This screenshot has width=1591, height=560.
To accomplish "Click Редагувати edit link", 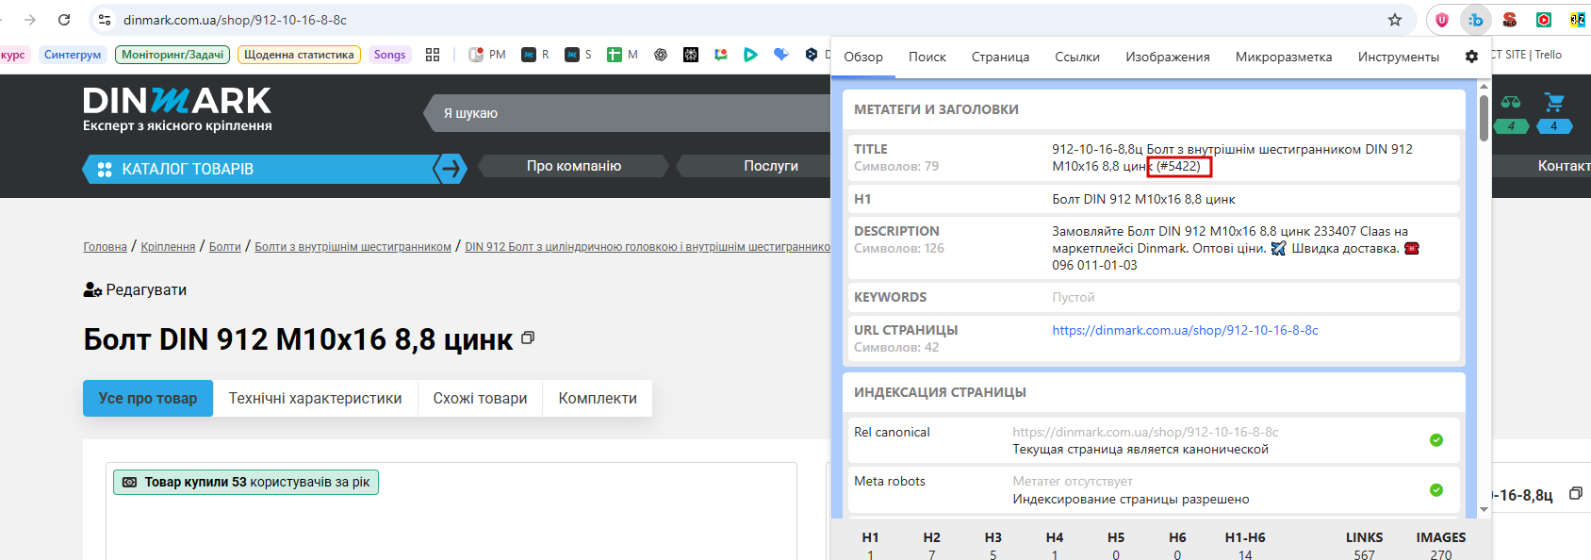I will 135,289.
